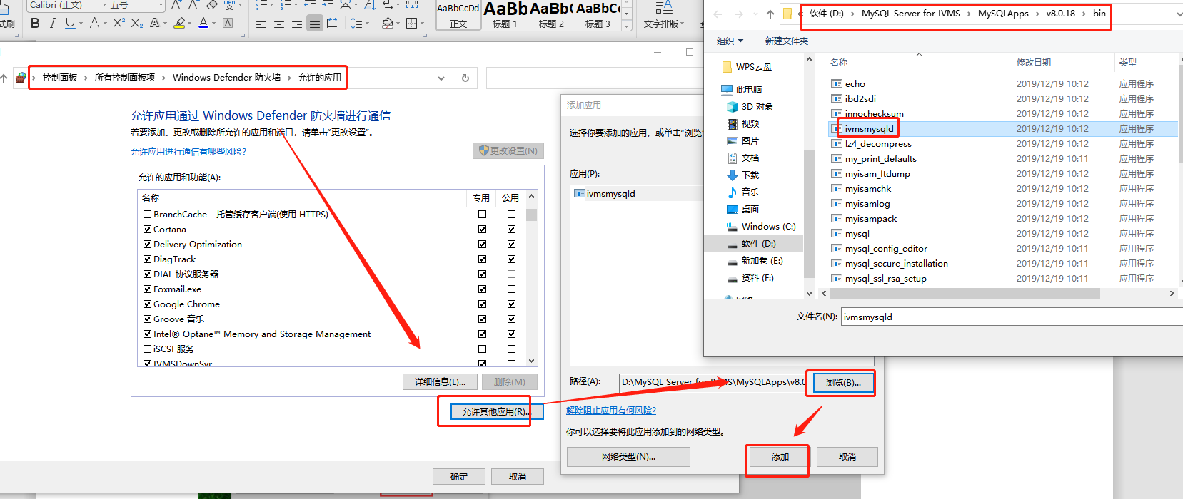1183x499 pixels.
Task: Click 允许其他应用(R)... button
Action: point(497,412)
